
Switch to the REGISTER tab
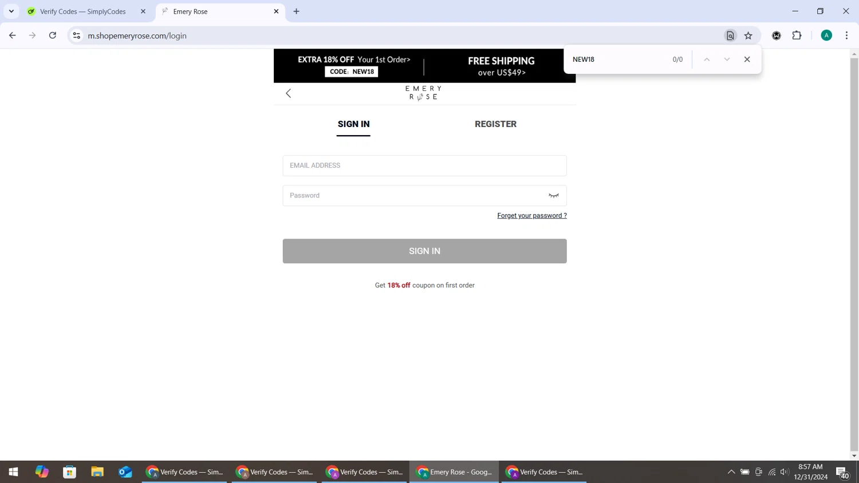495,124
